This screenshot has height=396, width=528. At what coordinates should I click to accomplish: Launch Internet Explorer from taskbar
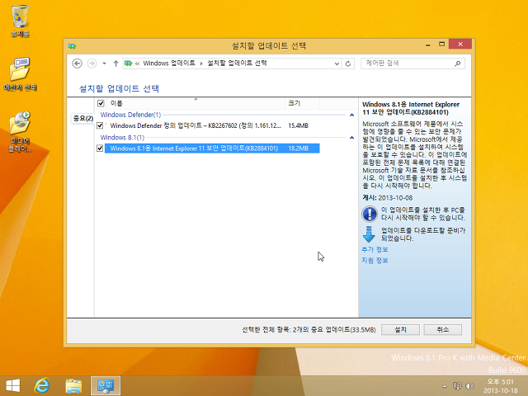click(42, 386)
